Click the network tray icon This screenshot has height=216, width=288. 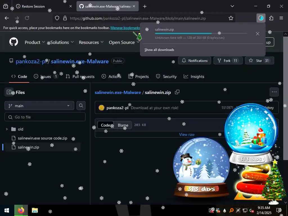coord(245,210)
